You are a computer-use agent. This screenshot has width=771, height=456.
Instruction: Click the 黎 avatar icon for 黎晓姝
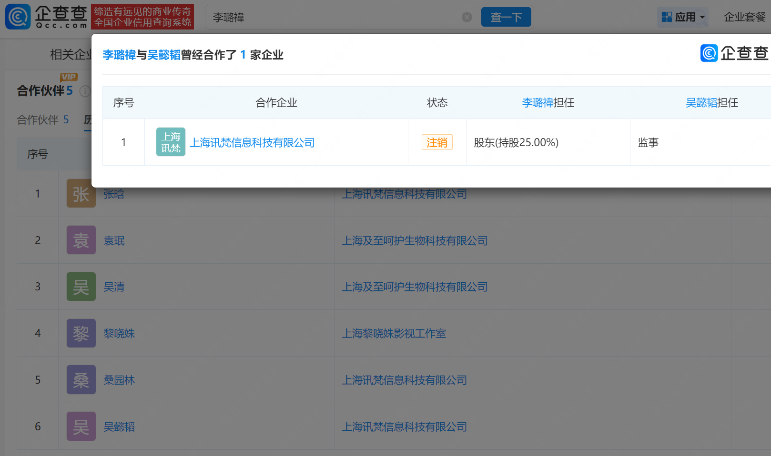tap(81, 333)
